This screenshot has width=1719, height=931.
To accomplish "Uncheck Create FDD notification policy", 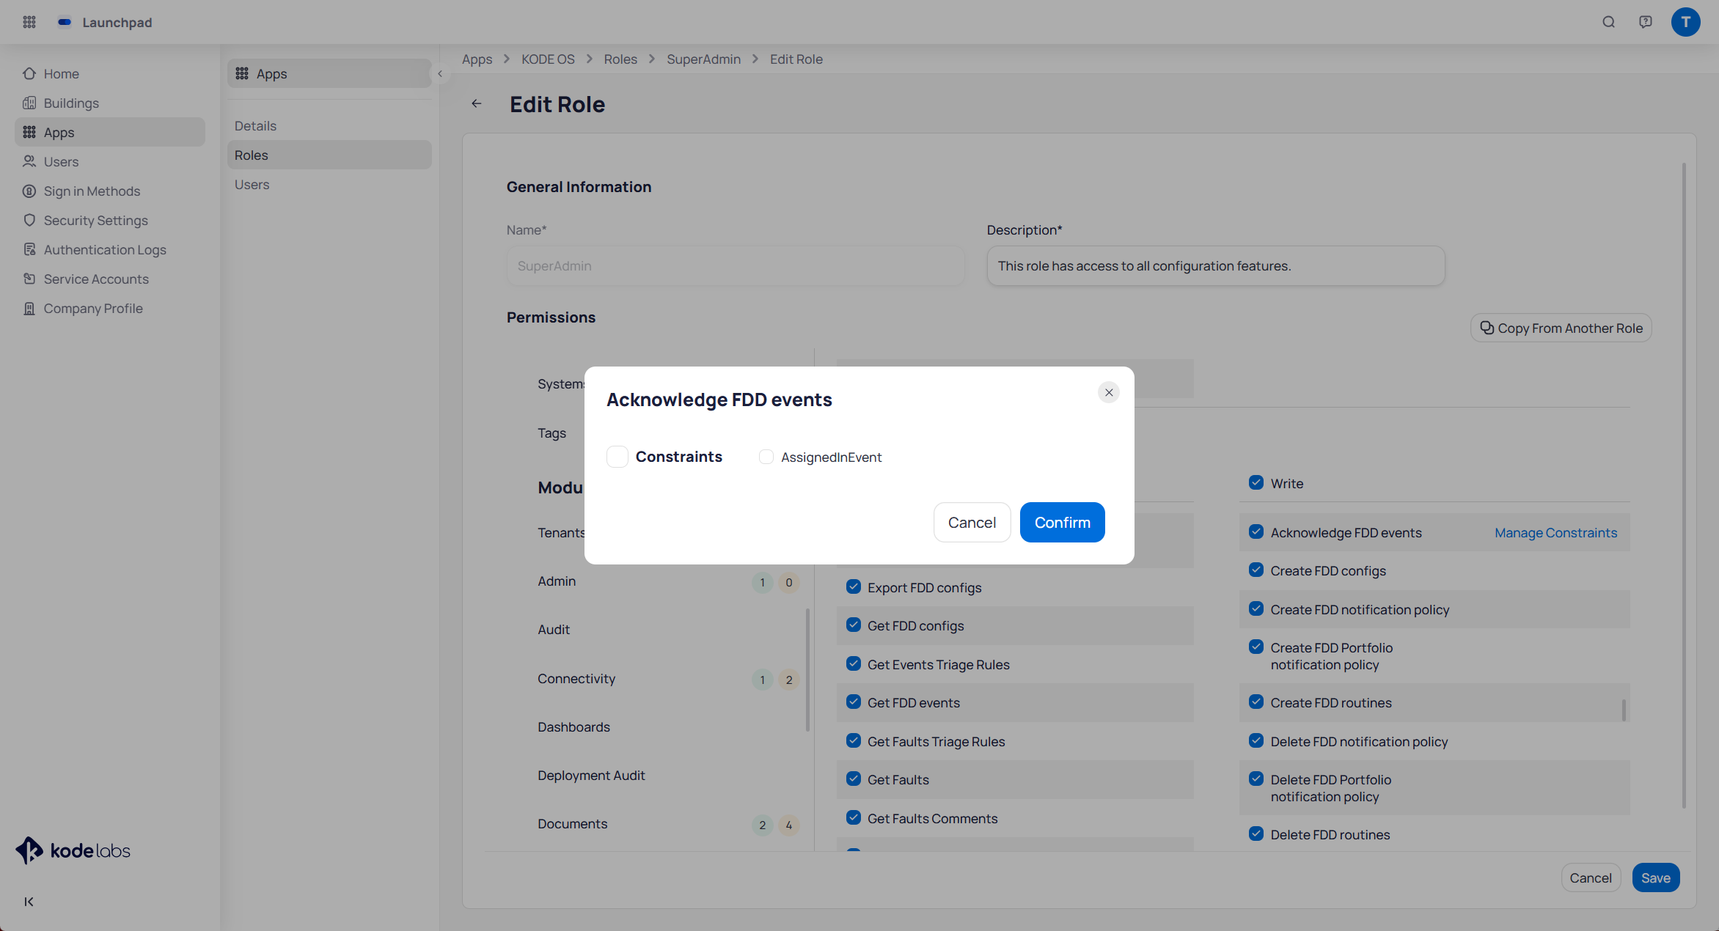I will [1256, 608].
